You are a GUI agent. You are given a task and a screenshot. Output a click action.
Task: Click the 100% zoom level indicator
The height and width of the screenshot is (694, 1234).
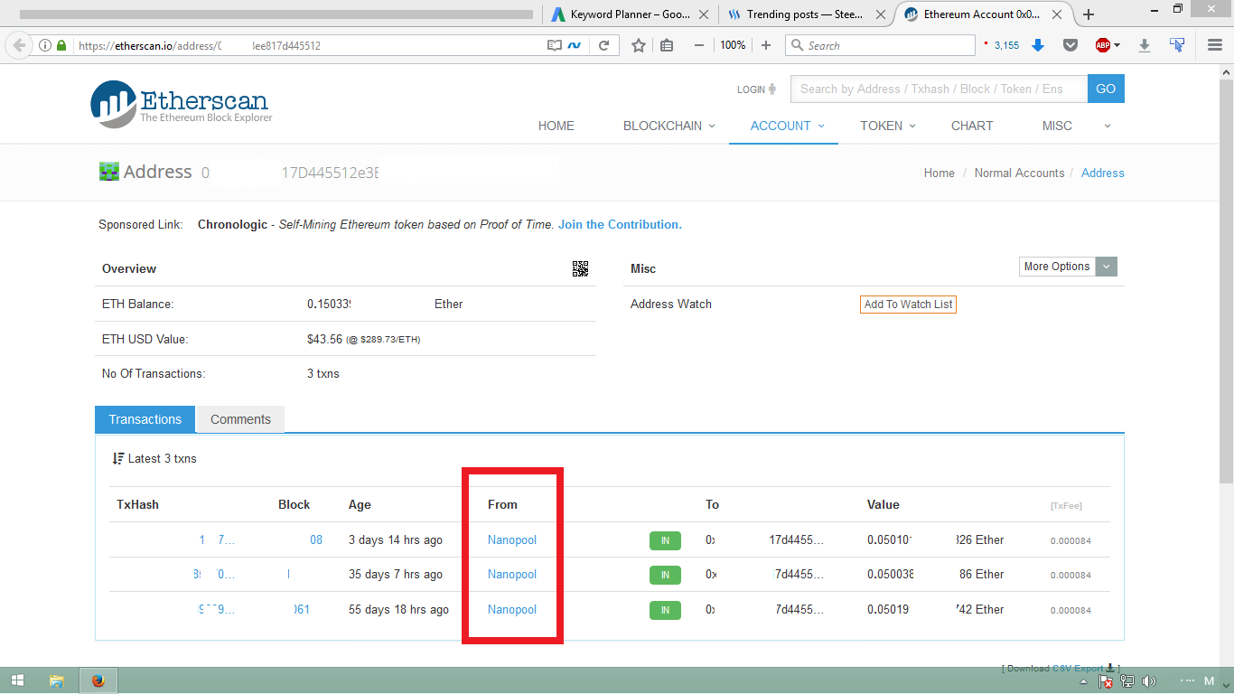click(733, 45)
